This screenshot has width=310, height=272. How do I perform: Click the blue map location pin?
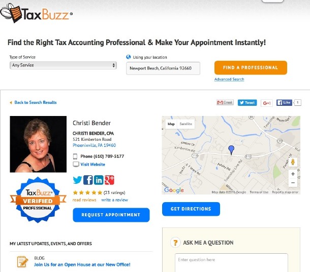click(231, 150)
